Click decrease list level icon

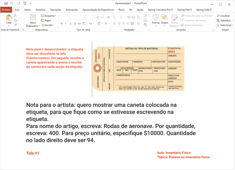tap(129, 17)
